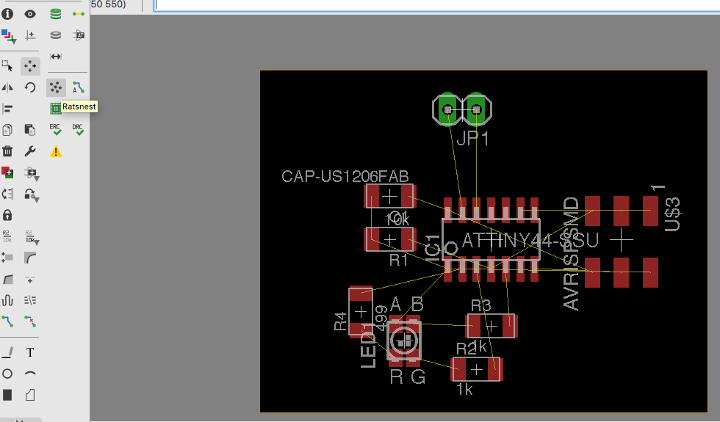Select the Ripup tool
Image resolution: width=720 pixels, height=422 pixels.
coord(30,321)
